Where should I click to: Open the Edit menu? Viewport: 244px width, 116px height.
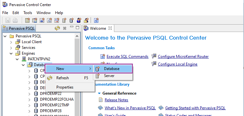point(16,13)
